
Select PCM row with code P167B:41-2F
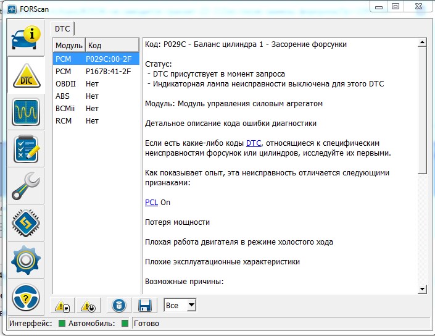pyautogui.click(x=96, y=72)
